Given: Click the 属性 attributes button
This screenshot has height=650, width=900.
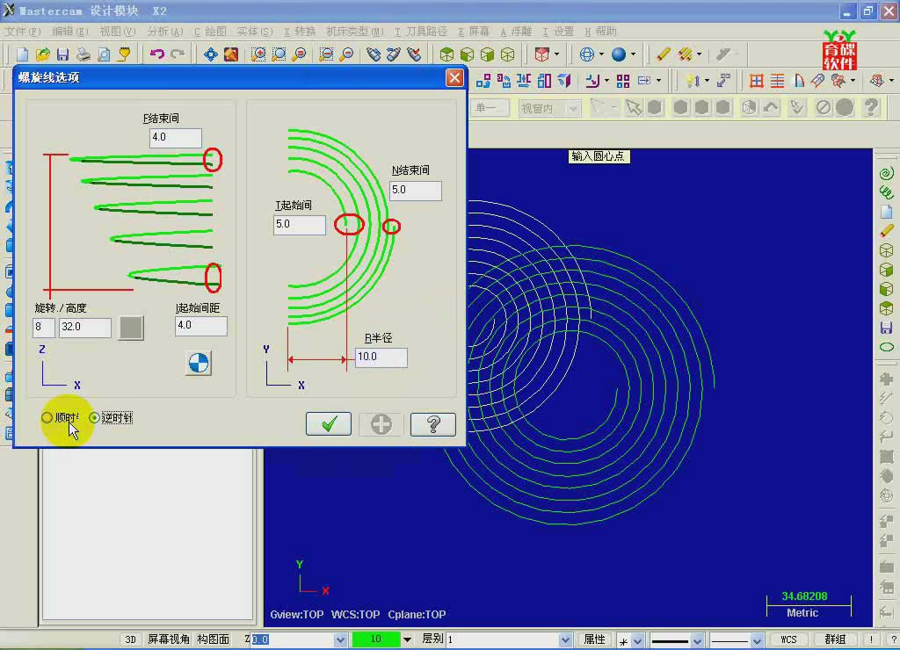Looking at the screenshot, I should pos(594,639).
